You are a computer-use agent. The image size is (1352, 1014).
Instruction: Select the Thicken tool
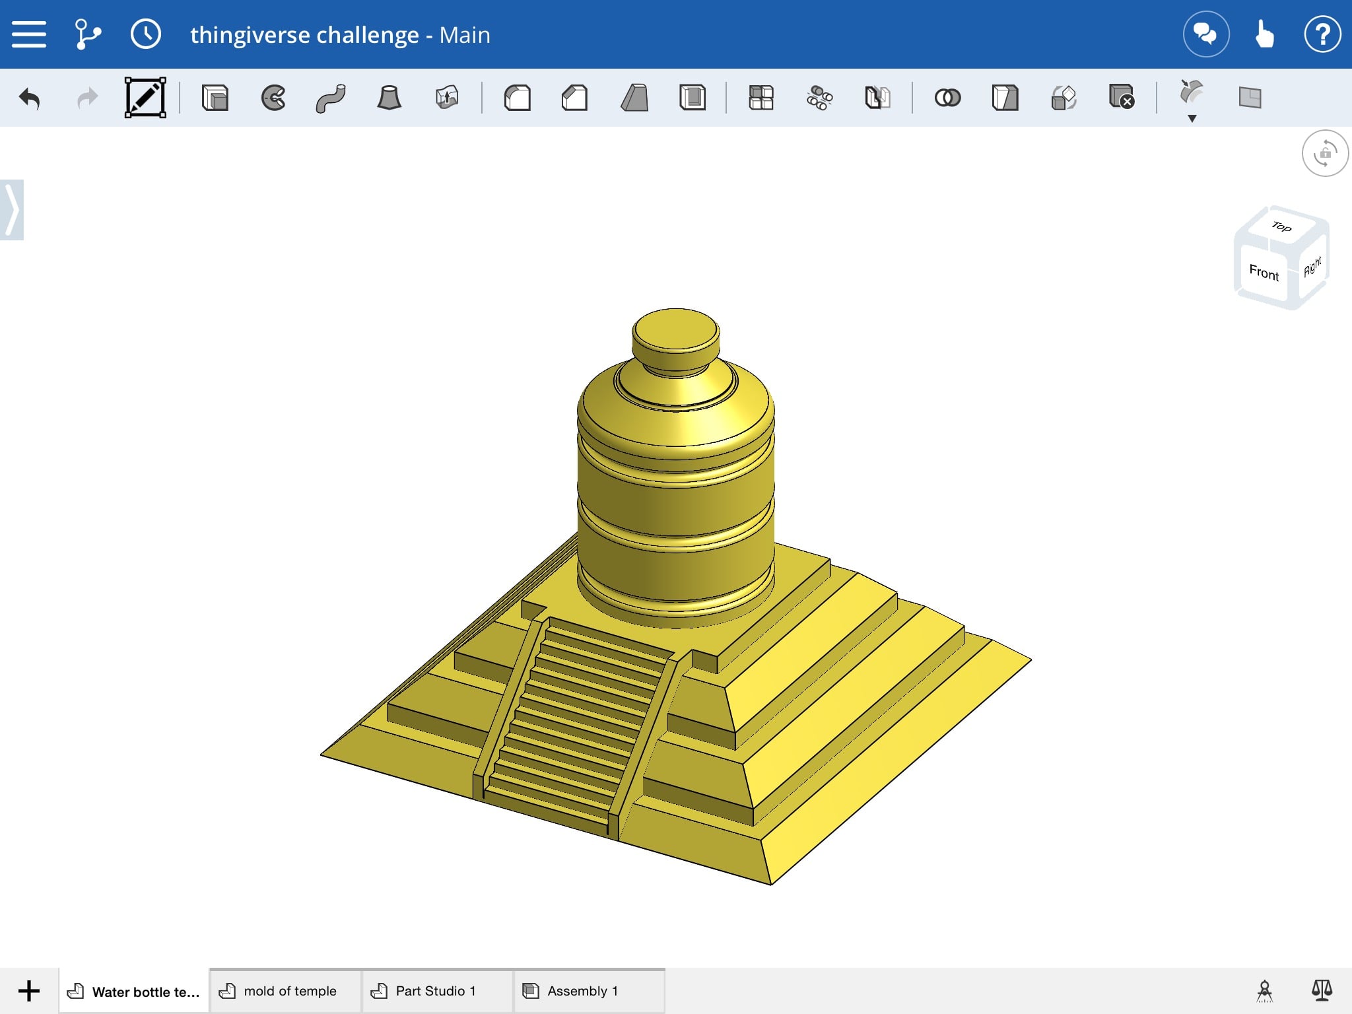[x=447, y=98]
